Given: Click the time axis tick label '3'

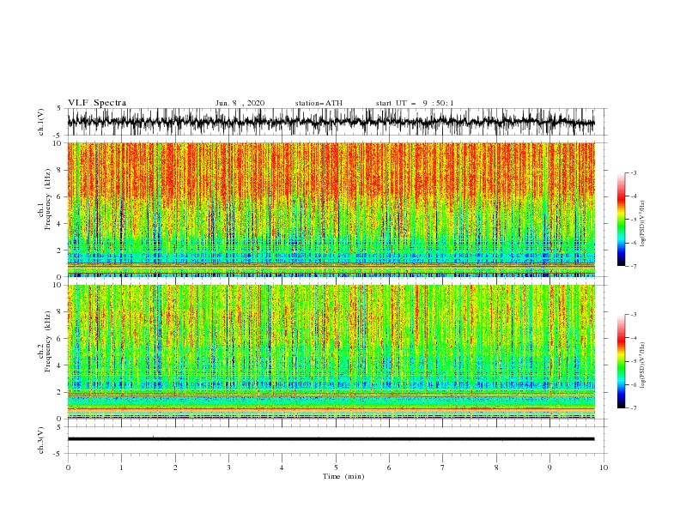Looking at the screenshot, I should point(228,468).
